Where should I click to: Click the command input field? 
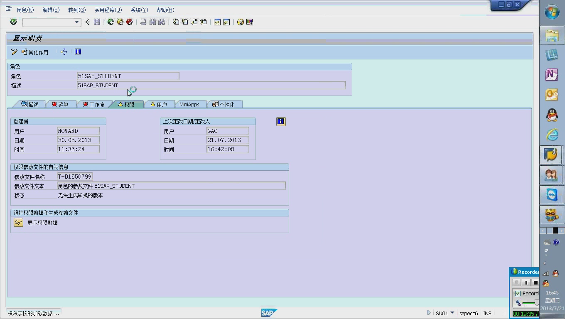(48, 22)
